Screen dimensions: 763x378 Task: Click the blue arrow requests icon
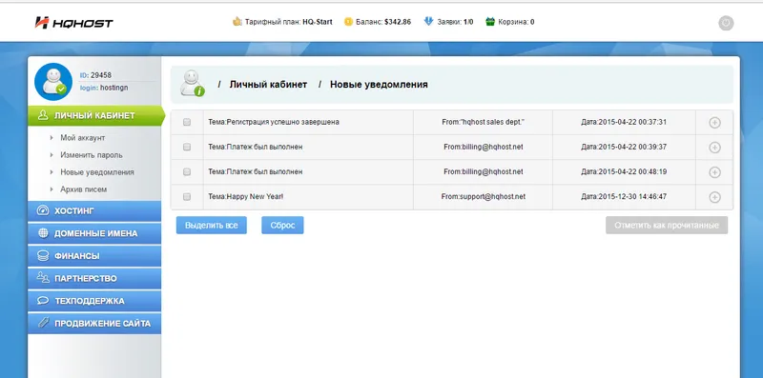click(x=428, y=21)
